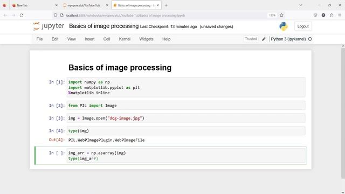Open the Kernel menu

pyautogui.click(x=125, y=39)
